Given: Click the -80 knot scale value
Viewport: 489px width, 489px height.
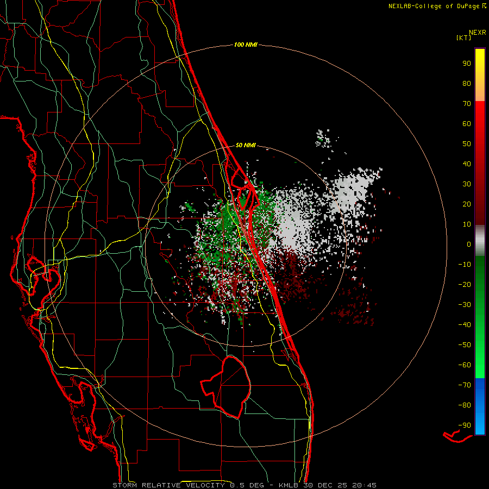Looking at the screenshot, I should click(x=465, y=405).
